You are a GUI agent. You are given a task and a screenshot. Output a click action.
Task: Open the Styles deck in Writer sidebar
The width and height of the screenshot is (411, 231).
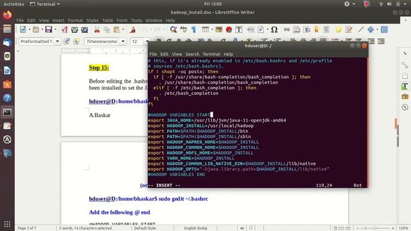click(405, 86)
